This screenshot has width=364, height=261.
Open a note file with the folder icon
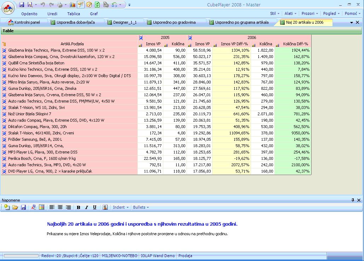pyautogui.click(x=15, y=208)
